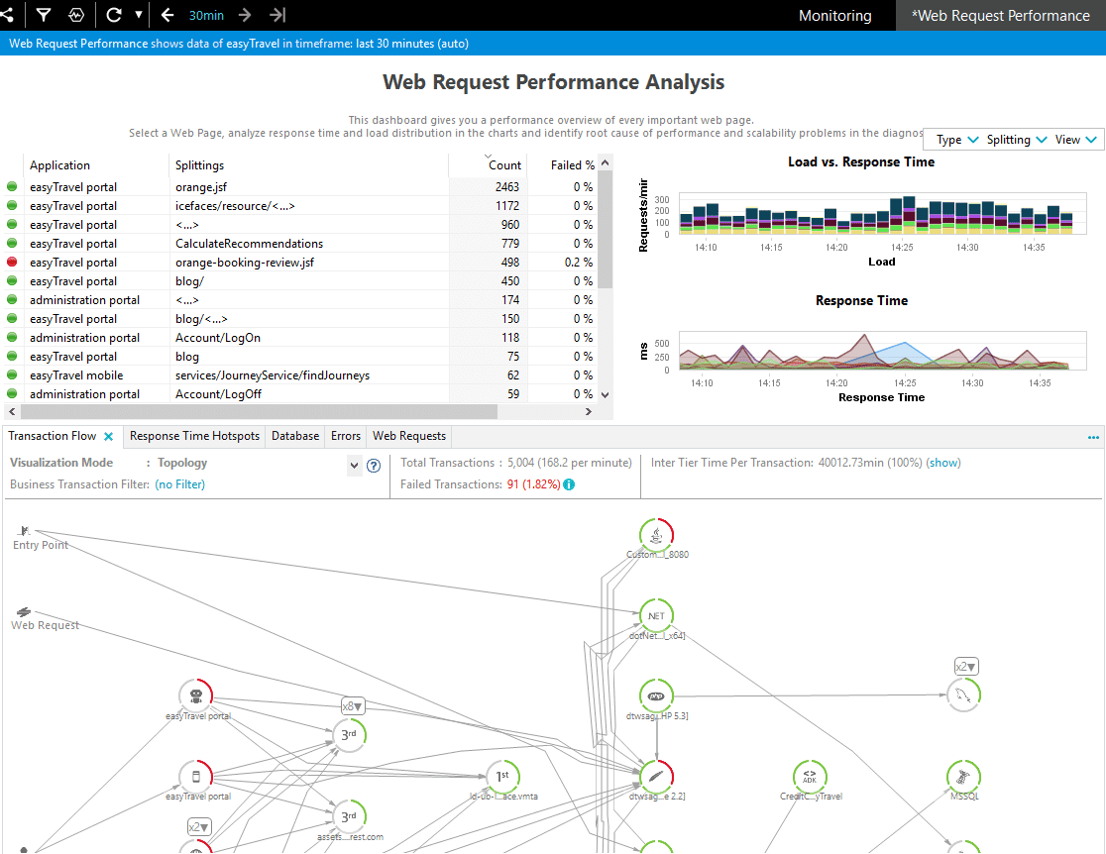This screenshot has height=854, width=1106.
Task: Select the *Web Request Performance tab
Action: [x=1000, y=16]
